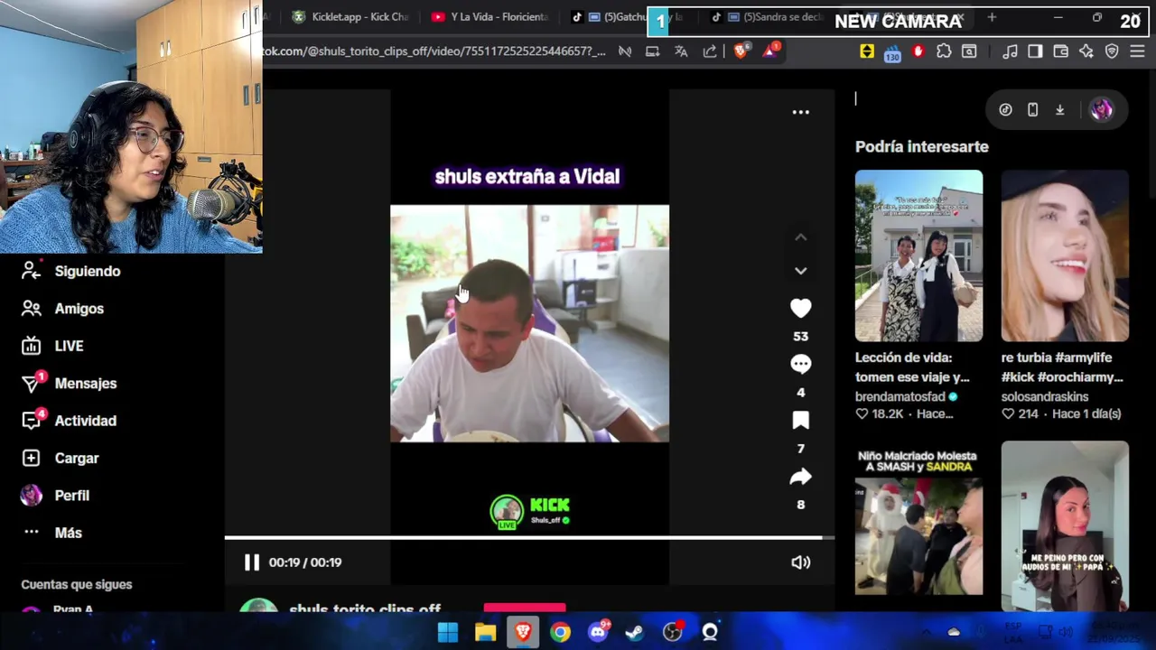The image size is (1156, 650).
Task: Switch to Y La Vida - Floricienta tab
Action: pyautogui.click(x=489, y=17)
